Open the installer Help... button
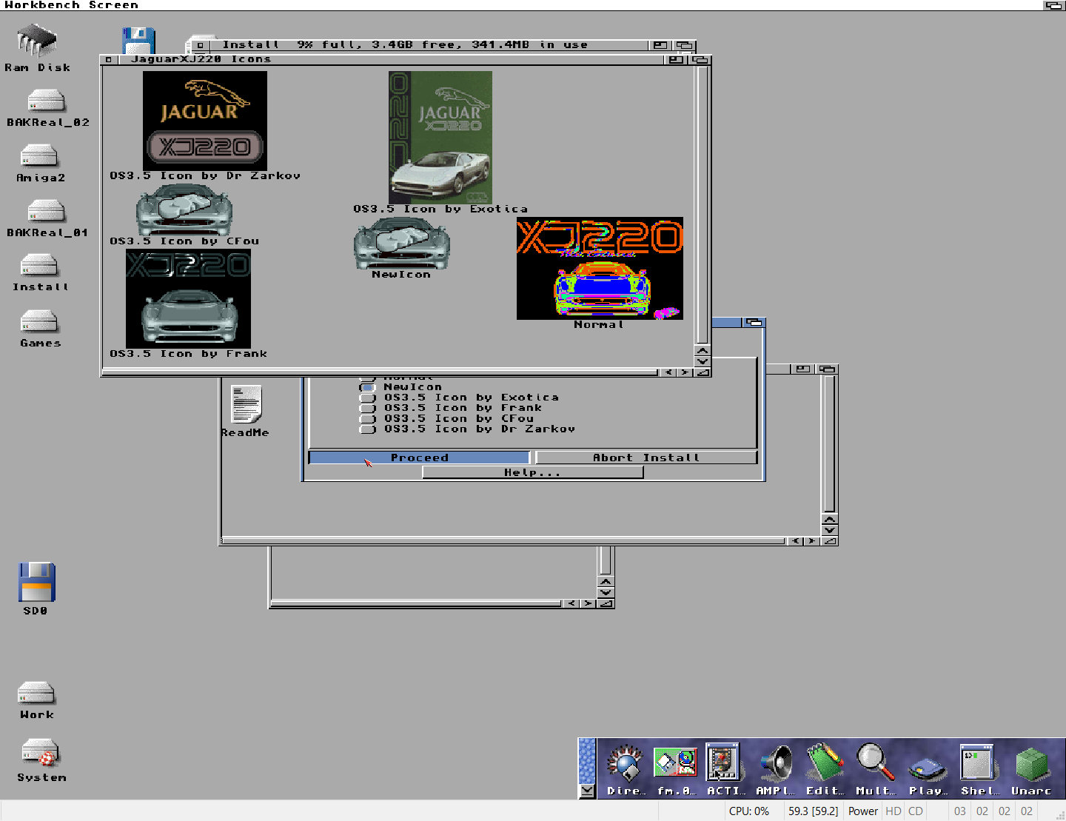Screen dimensions: 1066x821 pos(533,472)
